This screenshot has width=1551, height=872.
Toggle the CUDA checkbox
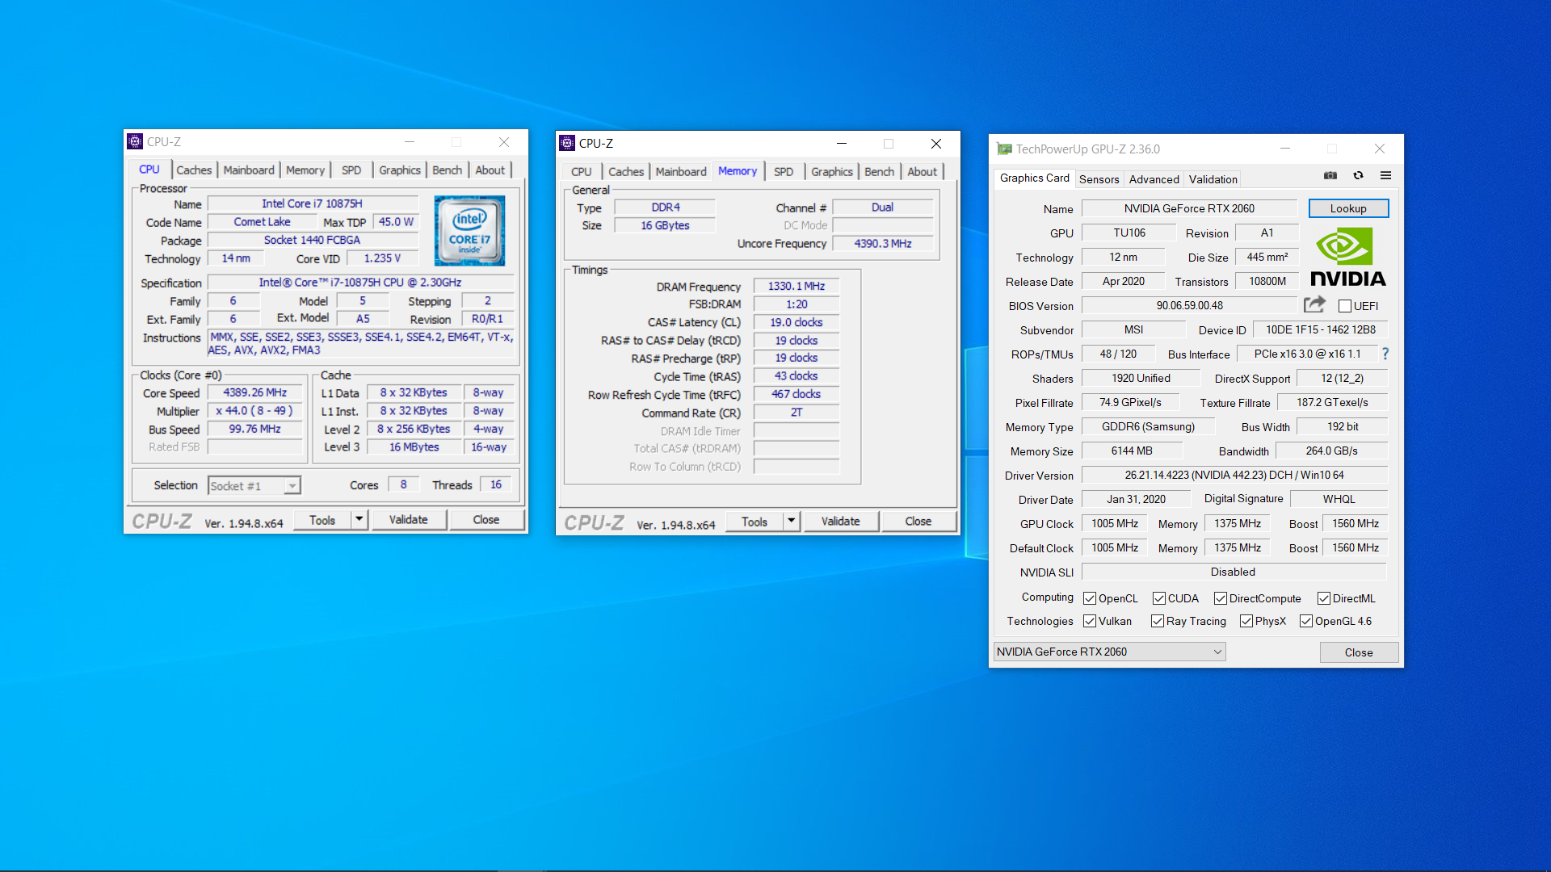pyautogui.click(x=1159, y=598)
